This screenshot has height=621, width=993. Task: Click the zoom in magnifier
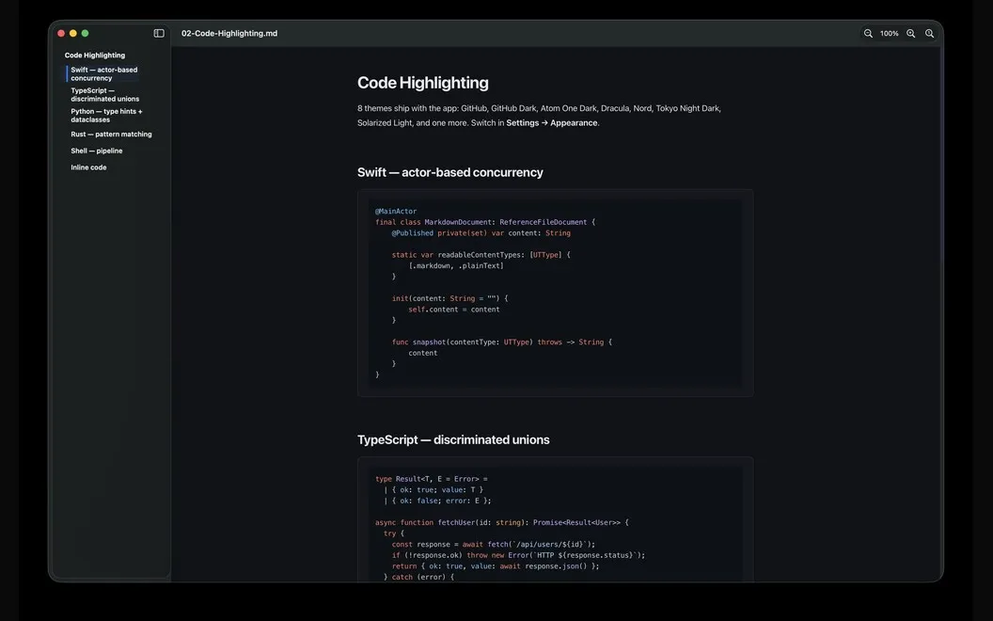pos(910,34)
